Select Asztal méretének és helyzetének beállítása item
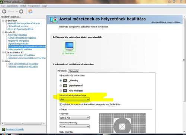The width and height of the screenshot is (186, 135). [27, 47]
